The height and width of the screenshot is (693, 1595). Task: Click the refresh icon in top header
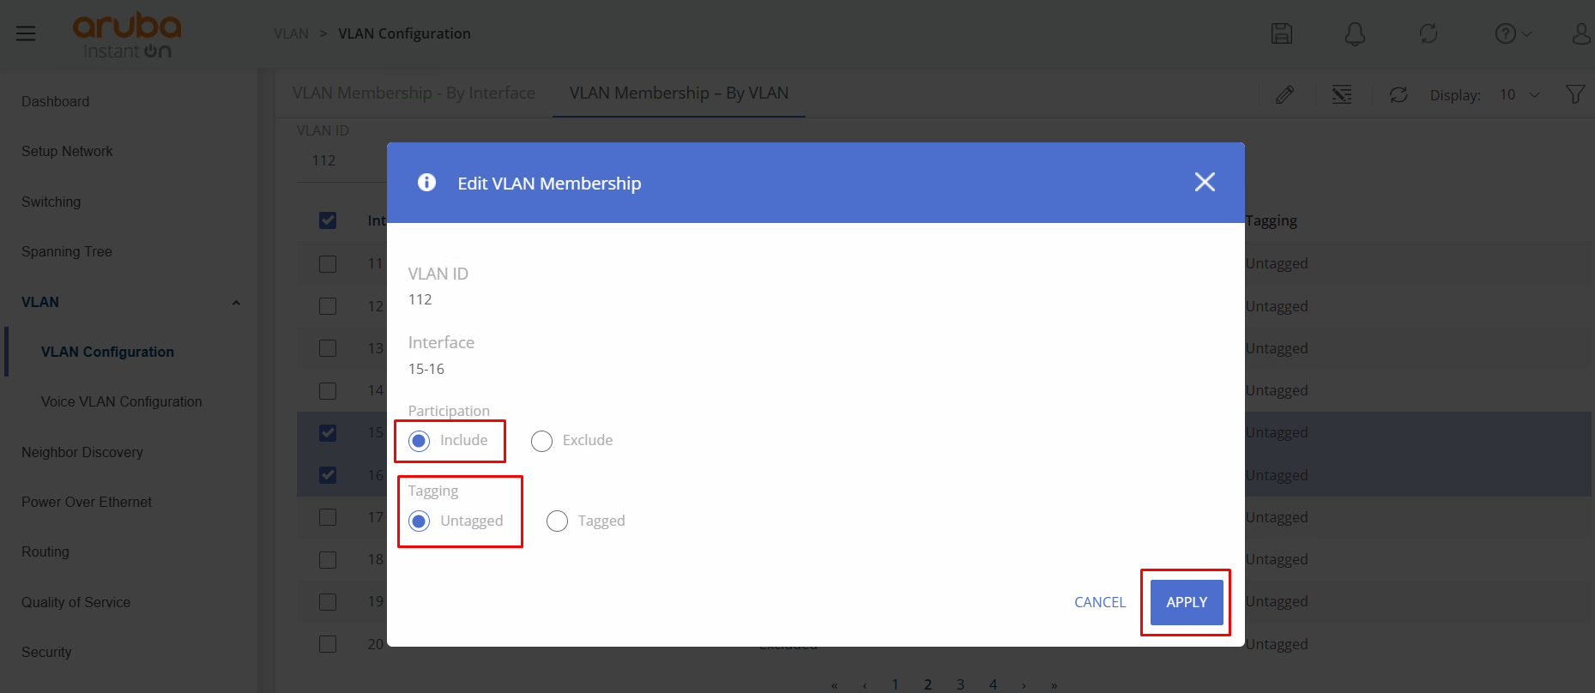1429,33
